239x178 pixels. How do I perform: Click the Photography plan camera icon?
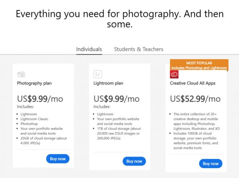22,74
